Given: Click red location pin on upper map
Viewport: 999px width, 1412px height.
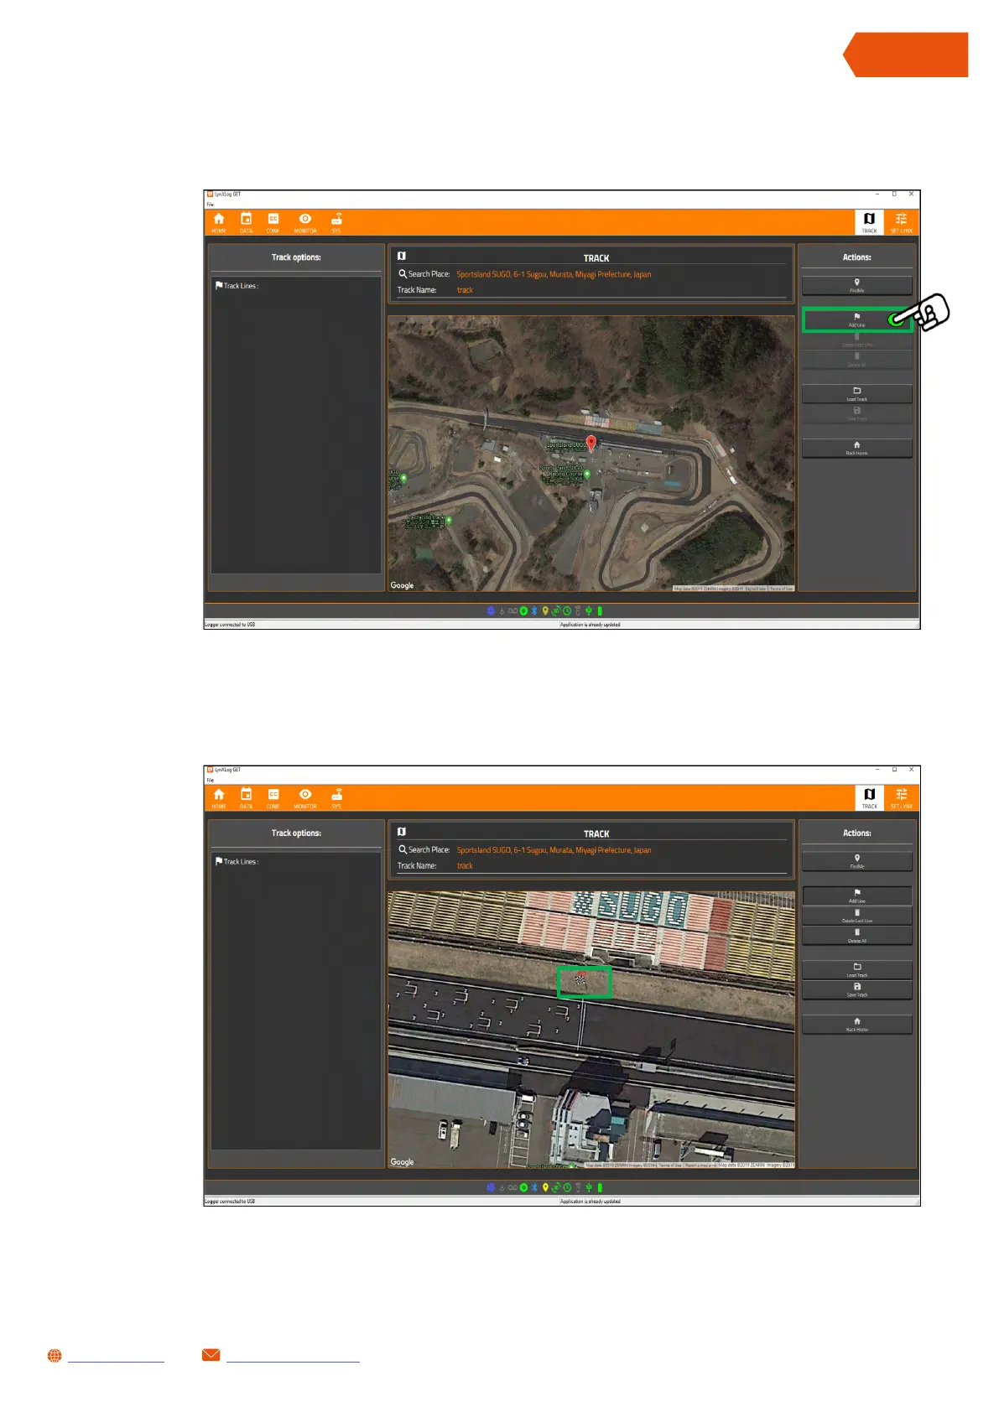Looking at the screenshot, I should coord(591,443).
